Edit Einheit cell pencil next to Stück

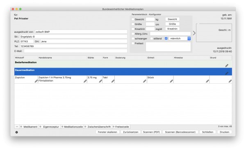point(171,81)
